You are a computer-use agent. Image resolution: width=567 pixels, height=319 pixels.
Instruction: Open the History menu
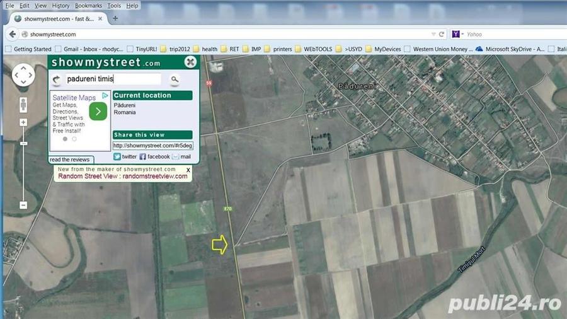pyautogui.click(x=60, y=6)
